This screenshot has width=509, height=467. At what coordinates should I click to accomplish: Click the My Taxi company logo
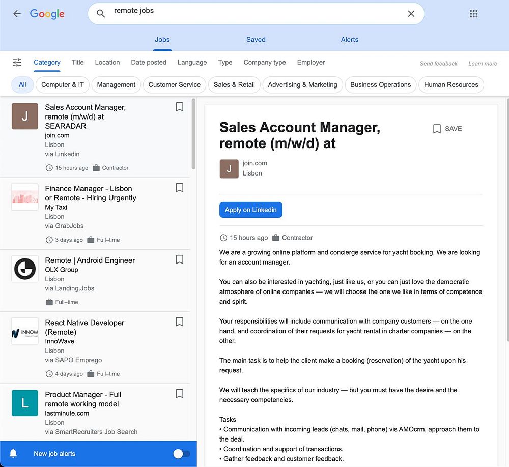click(25, 197)
